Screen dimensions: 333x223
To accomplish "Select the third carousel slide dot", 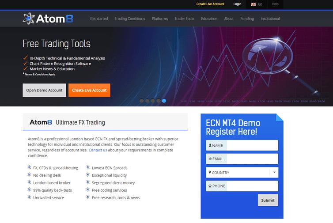I will [x=153, y=101].
